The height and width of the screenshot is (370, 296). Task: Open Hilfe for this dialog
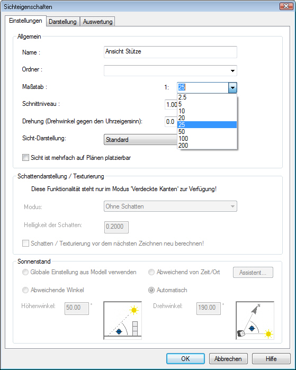click(271, 359)
